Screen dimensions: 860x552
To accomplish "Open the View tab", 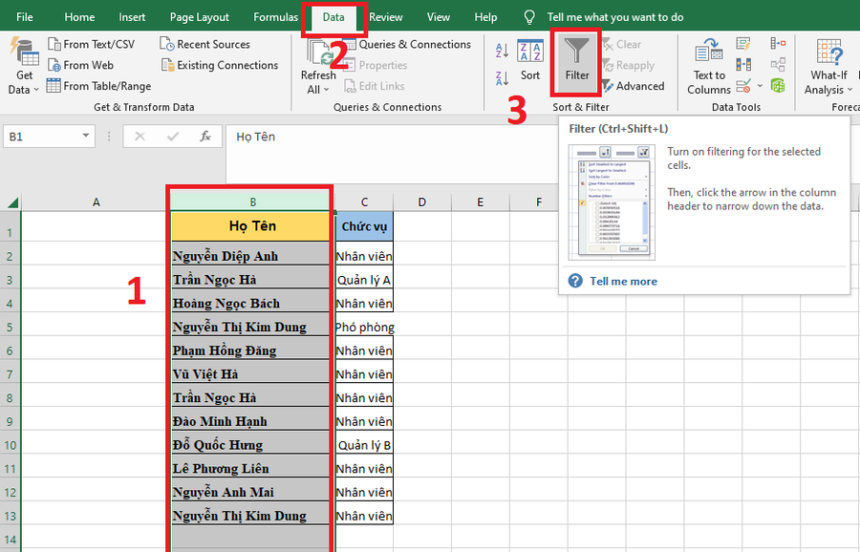I will (x=439, y=17).
